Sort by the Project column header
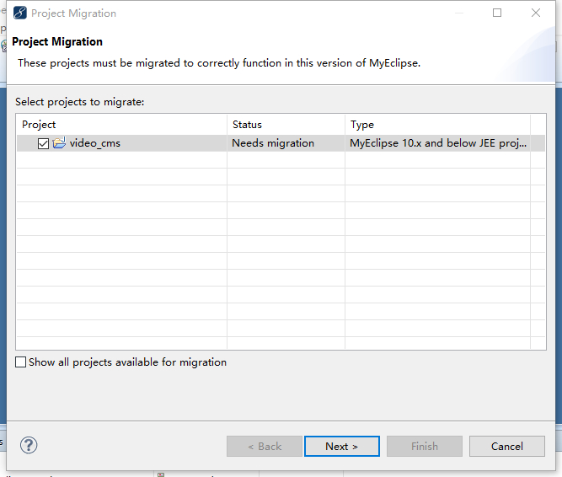 [x=121, y=125]
